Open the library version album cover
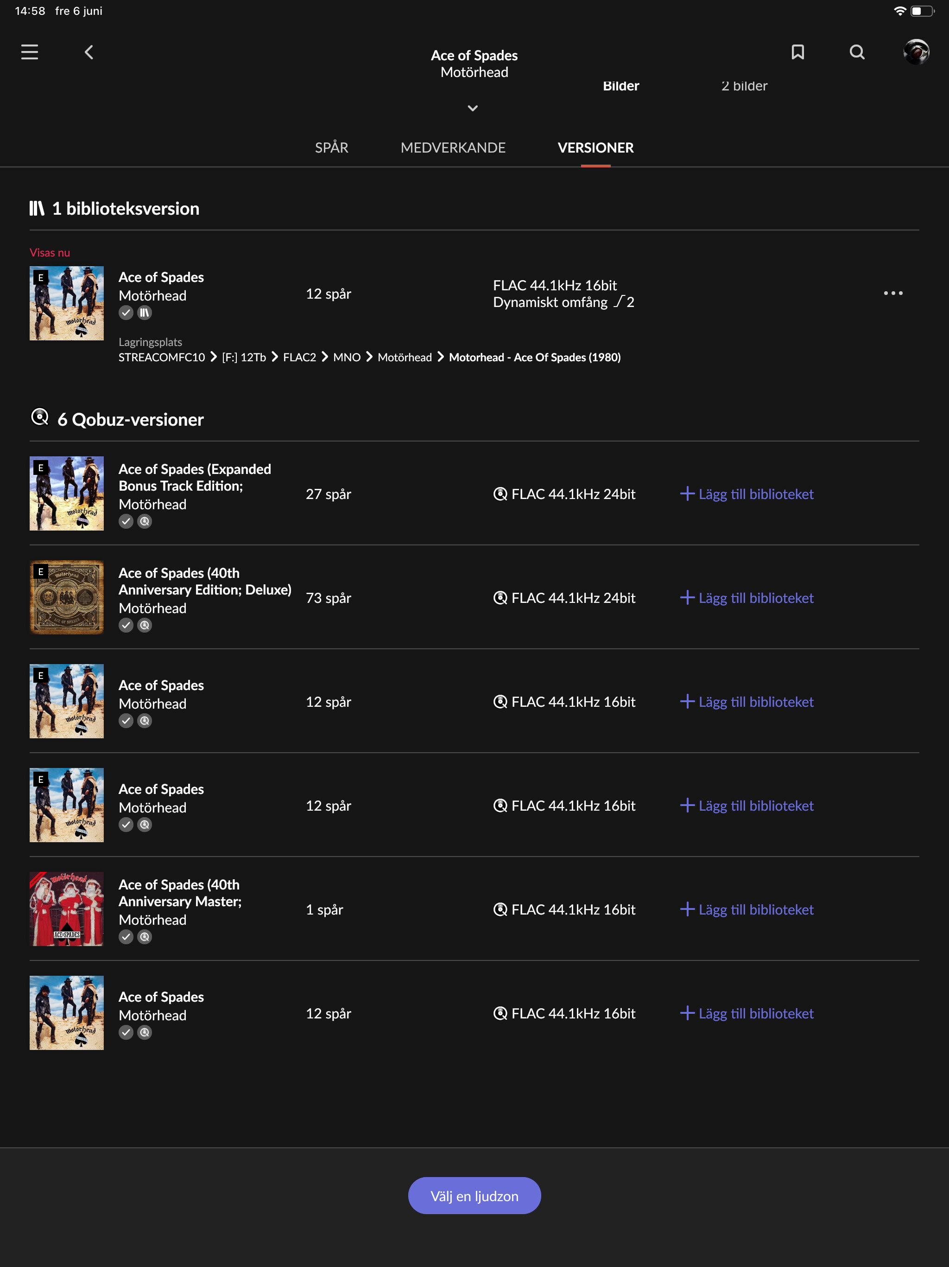The height and width of the screenshot is (1267, 949). click(x=66, y=303)
